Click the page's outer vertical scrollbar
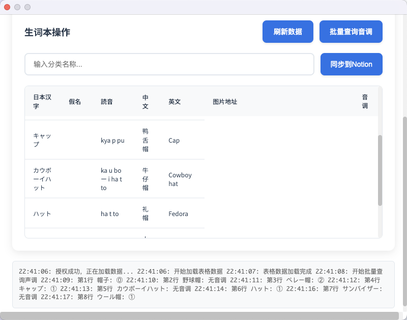Screen dimensions: 407x320 [x=404, y=204]
